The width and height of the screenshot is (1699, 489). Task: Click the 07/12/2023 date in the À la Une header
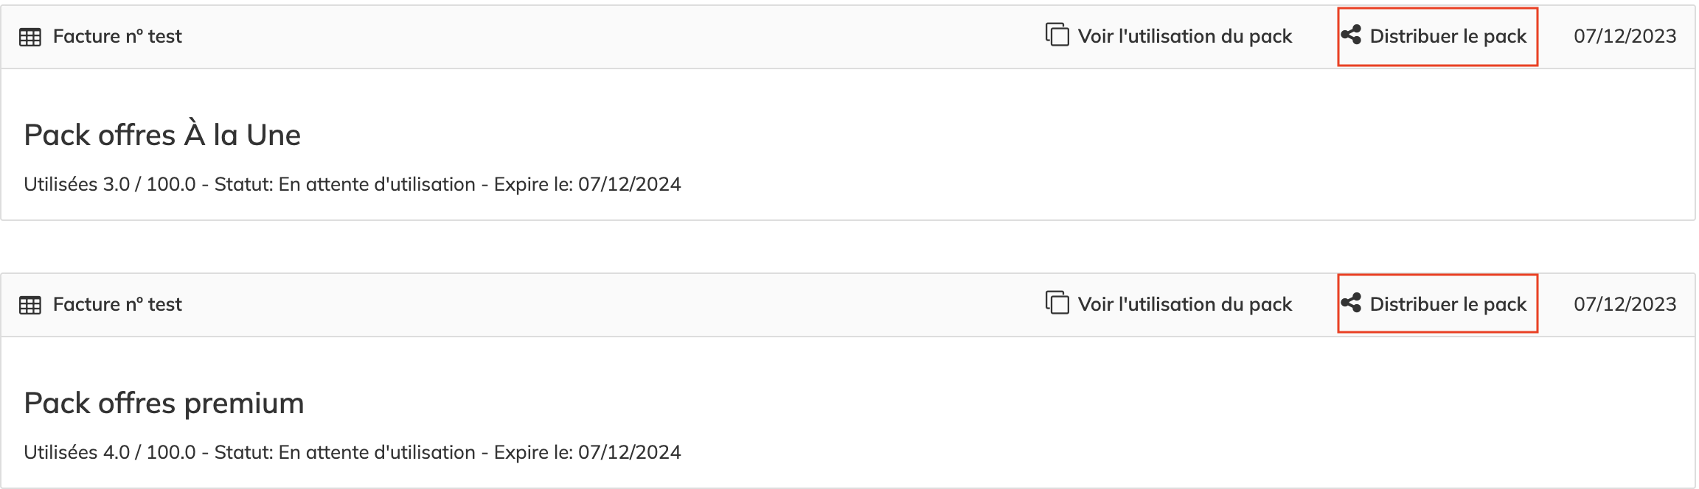pos(1625,36)
